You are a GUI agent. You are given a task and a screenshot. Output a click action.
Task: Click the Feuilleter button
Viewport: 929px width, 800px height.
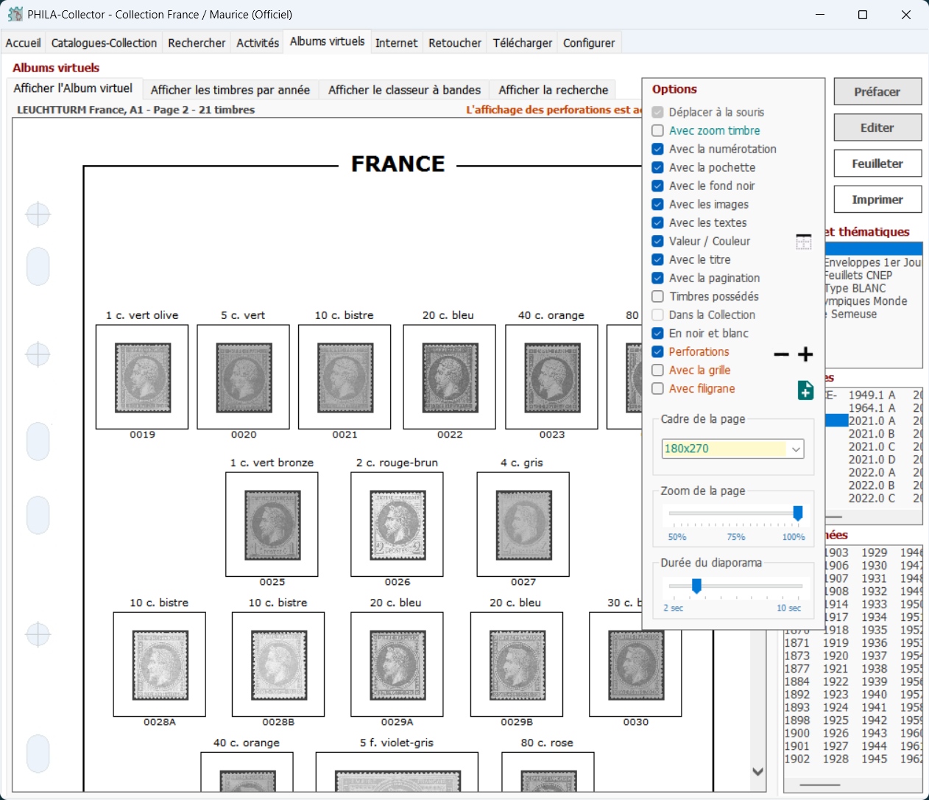coord(877,164)
